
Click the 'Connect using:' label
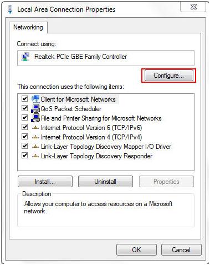pos(37,44)
